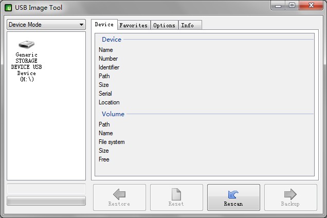Screen dimensions: 327x218
Task: Open the Options tab
Action: tap(164, 26)
